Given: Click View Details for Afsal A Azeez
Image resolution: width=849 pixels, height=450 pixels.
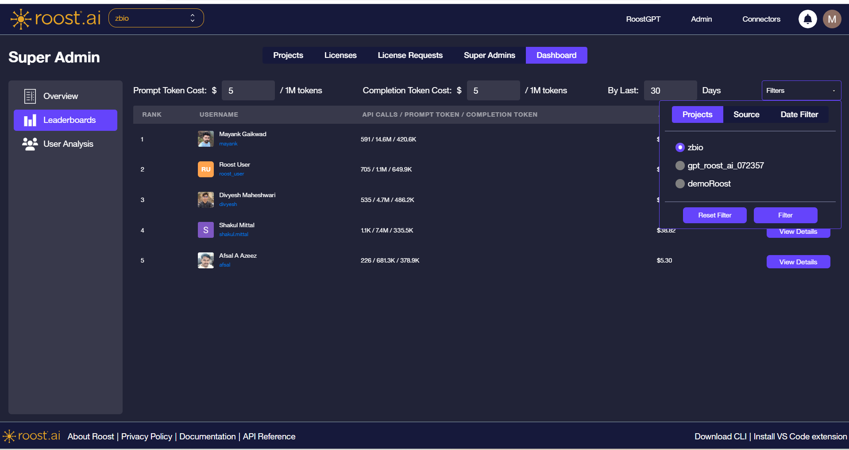Looking at the screenshot, I should (798, 261).
